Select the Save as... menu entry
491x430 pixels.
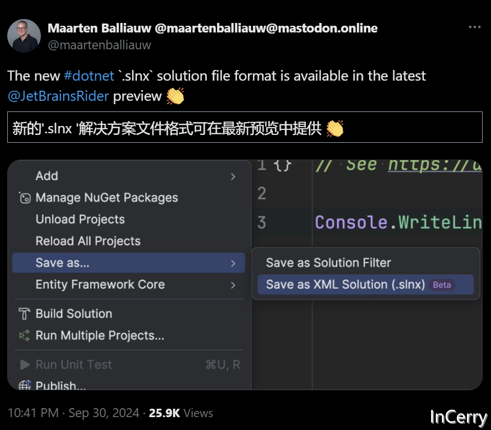129,263
